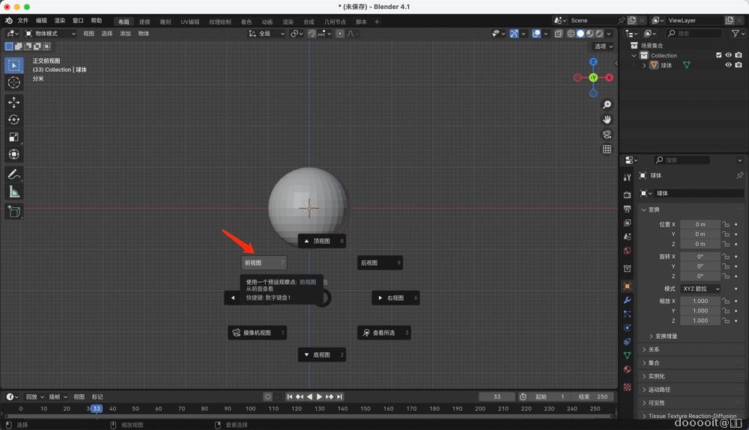Click the Add Cube tool icon
Screen dimensions: 749x430
coord(13,212)
